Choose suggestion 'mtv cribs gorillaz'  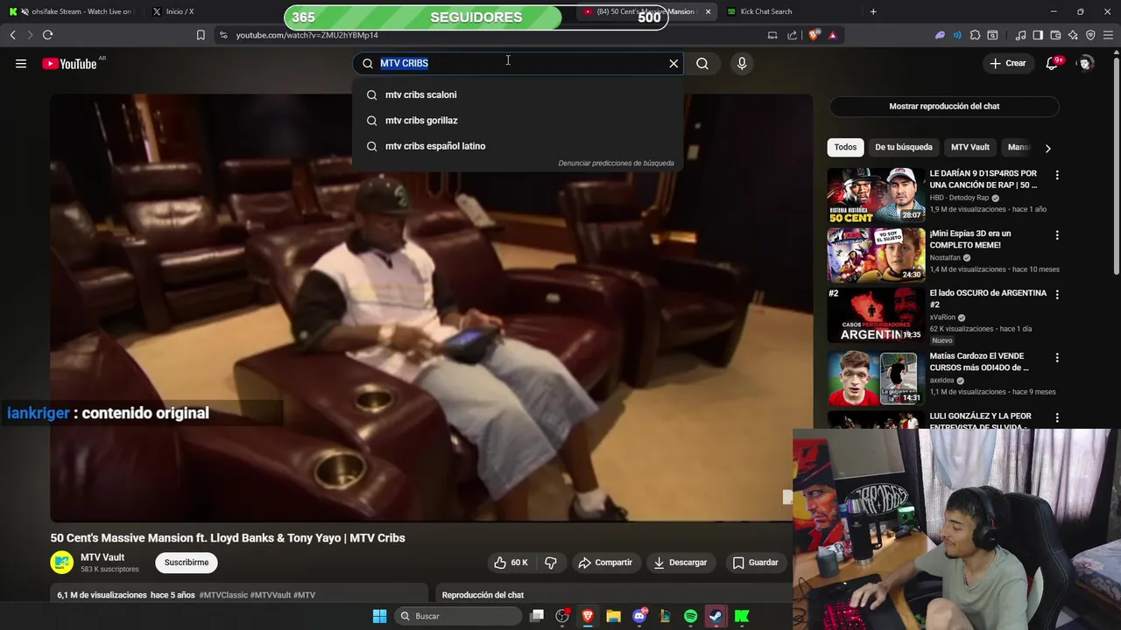[518, 120]
